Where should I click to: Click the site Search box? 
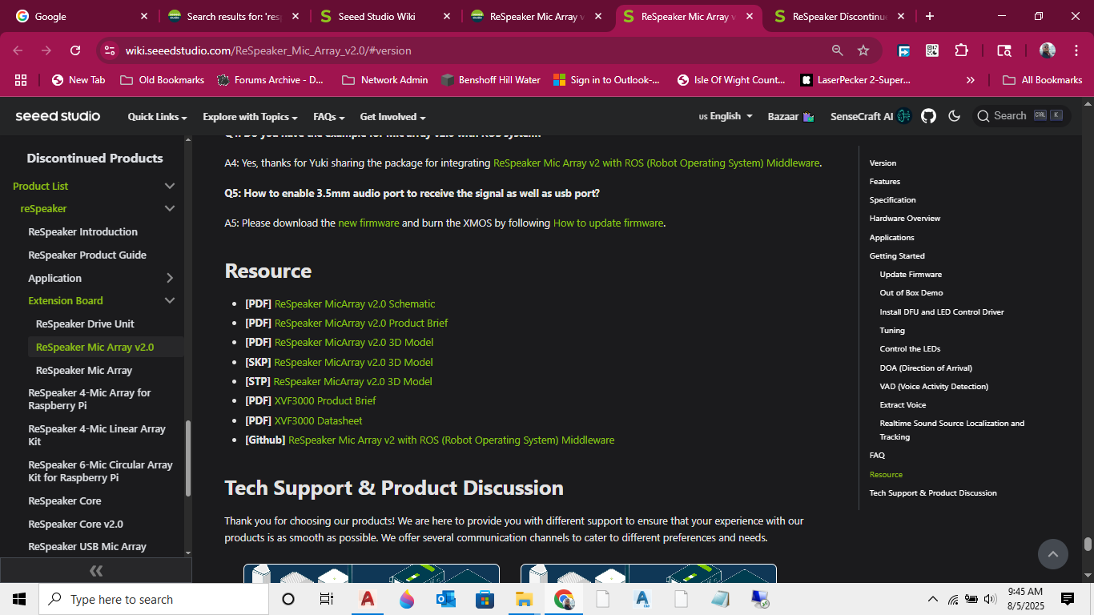point(1021,116)
